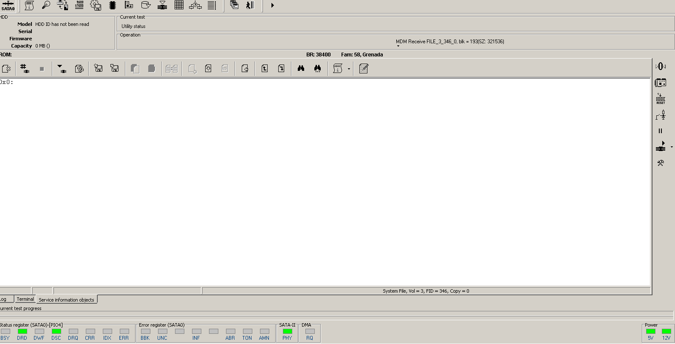675x344 pixels.
Task: Click the refresh disk icon in second toolbar
Action: 79,68
